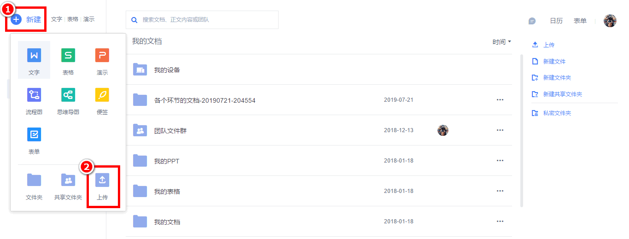Open the chat message bubble icon
Image resolution: width=629 pixels, height=239 pixels.
tap(532, 21)
